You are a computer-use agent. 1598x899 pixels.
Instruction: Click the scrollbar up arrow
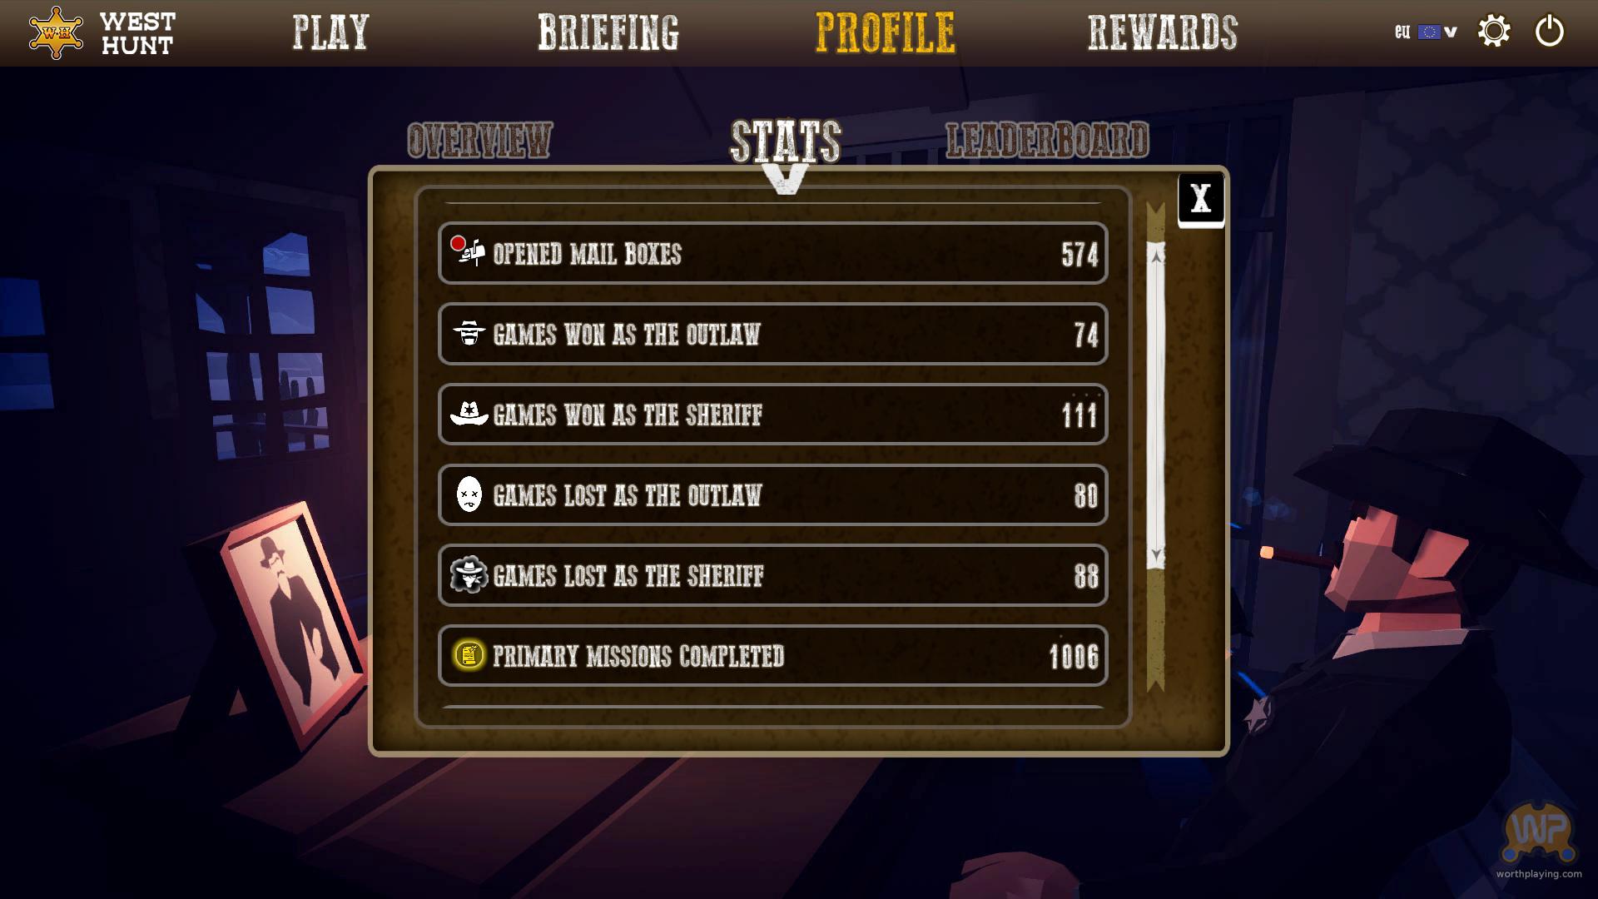[1156, 256]
